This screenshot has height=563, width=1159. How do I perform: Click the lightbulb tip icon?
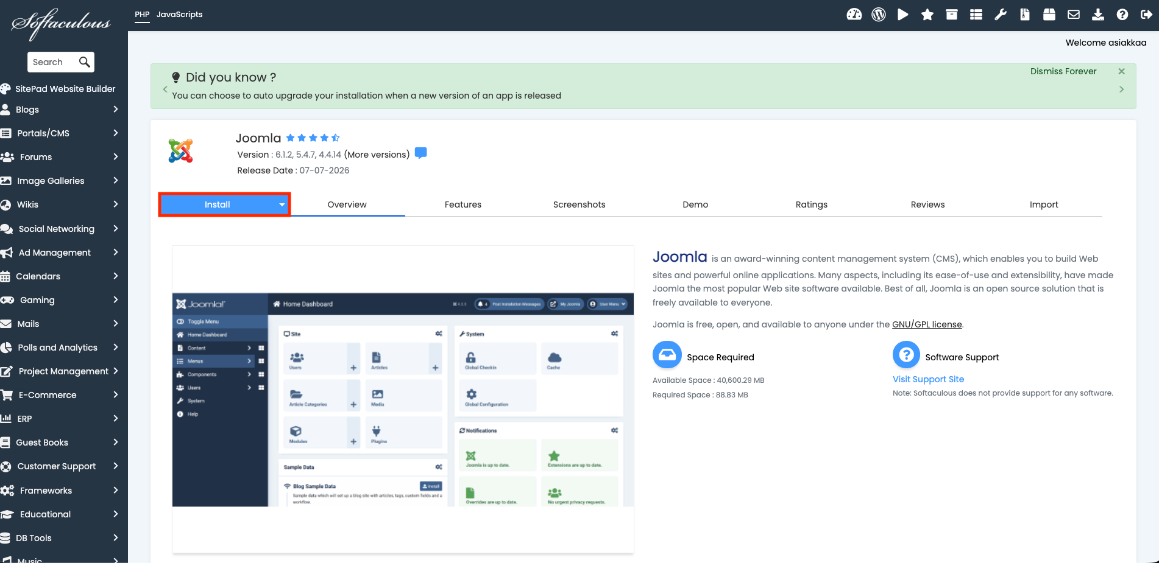[x=175, y=77]
